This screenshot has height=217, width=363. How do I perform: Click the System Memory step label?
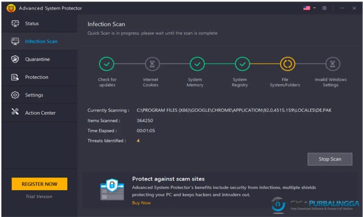click(195, 82)
